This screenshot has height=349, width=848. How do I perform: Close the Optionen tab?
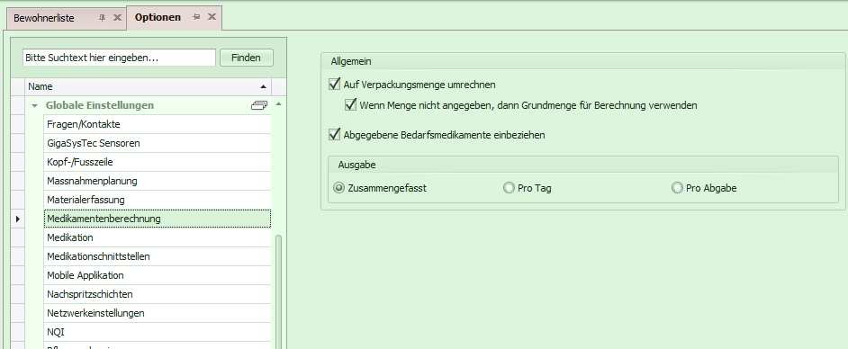[x=212, y=17]
